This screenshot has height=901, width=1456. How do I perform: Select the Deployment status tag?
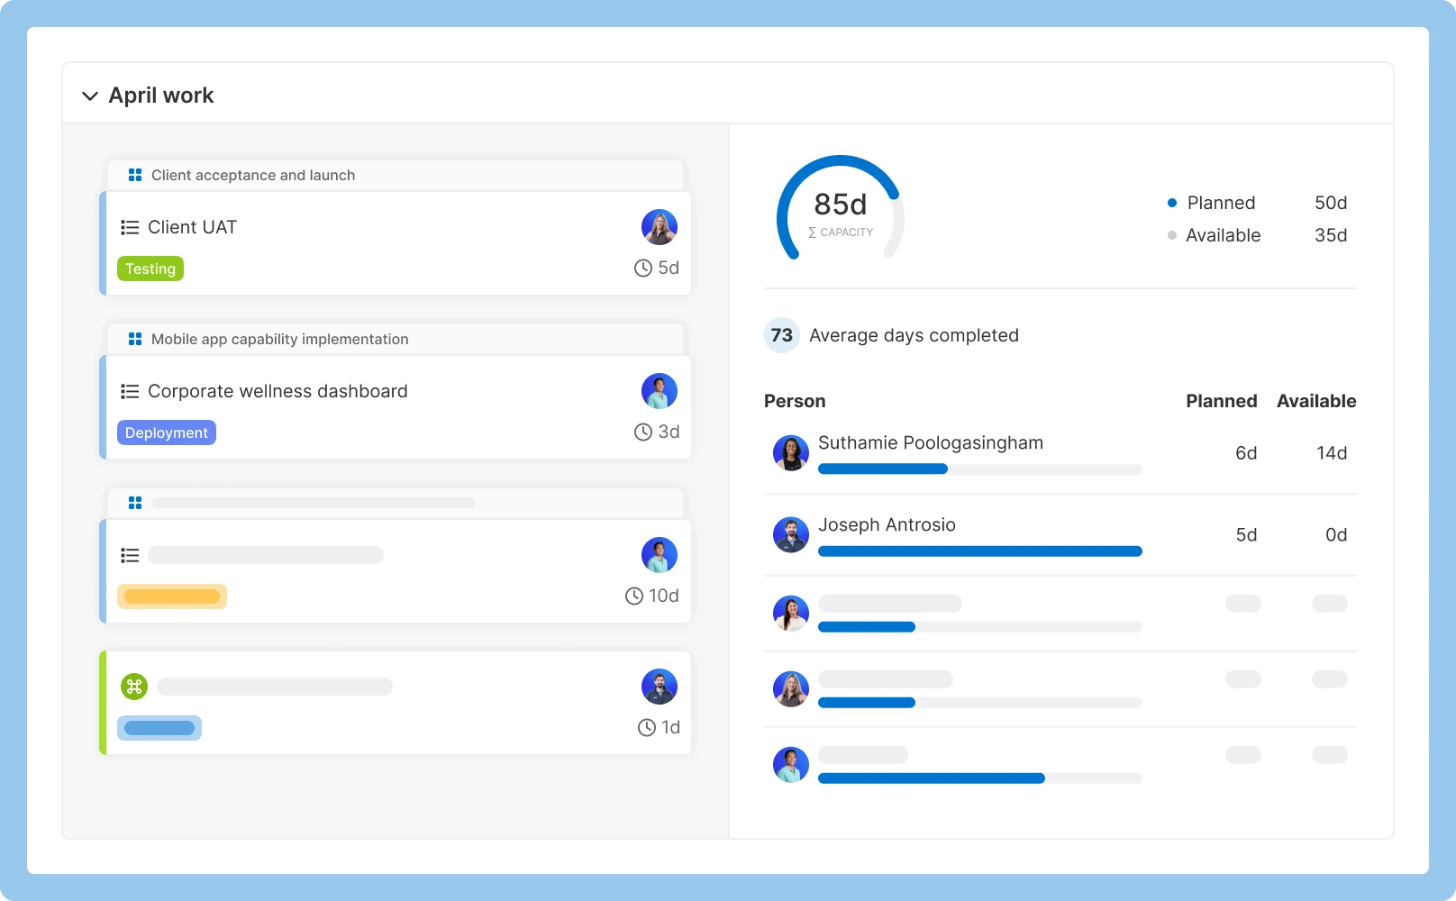coord(167,433)
